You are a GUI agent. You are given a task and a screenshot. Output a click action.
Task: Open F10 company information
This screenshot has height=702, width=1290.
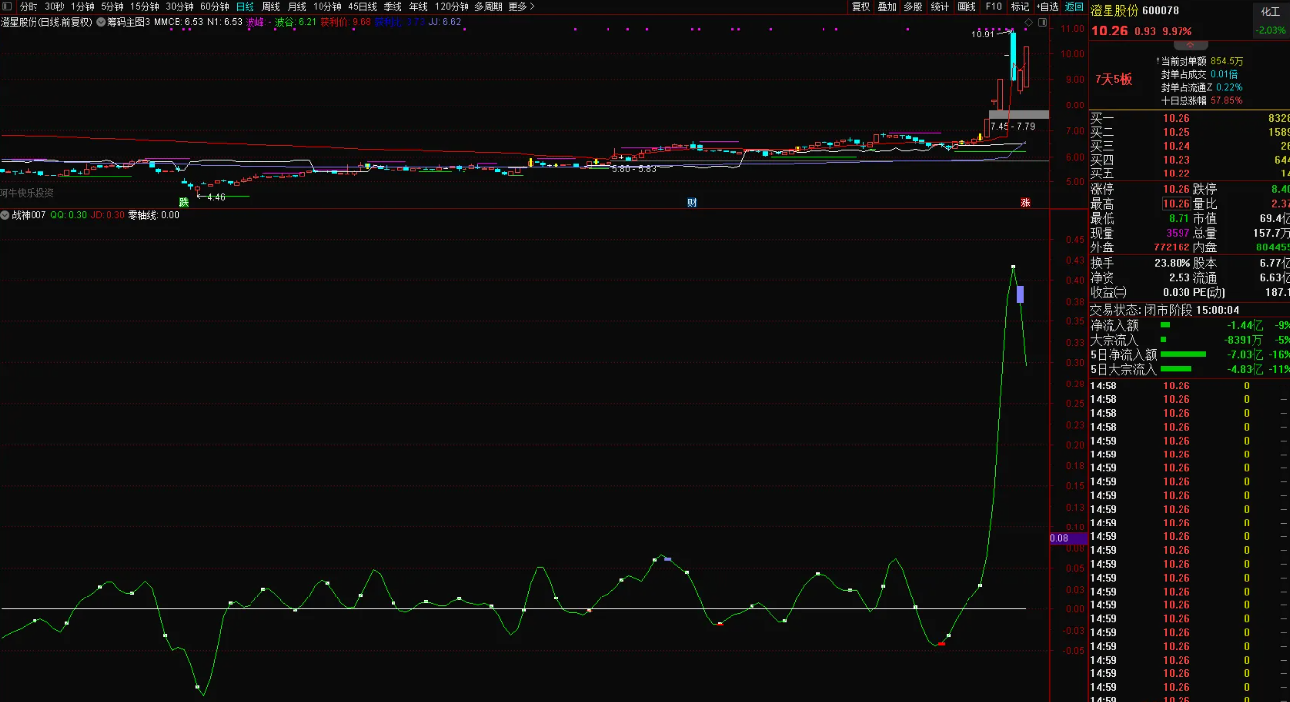click(993, 6)
